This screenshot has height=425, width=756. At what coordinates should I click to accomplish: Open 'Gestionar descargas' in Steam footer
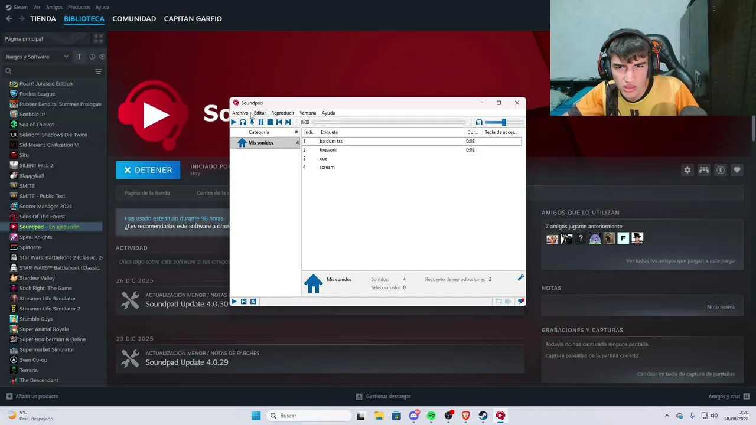(x=383, y=397)
